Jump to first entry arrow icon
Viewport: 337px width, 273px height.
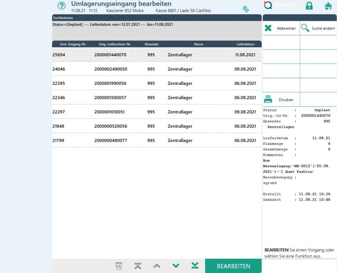pyautogui.click(x=138, y=266)
